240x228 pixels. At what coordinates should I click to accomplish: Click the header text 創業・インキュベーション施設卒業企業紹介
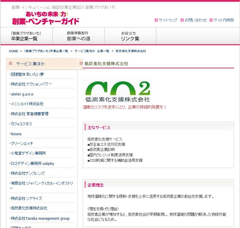point(48,7)
